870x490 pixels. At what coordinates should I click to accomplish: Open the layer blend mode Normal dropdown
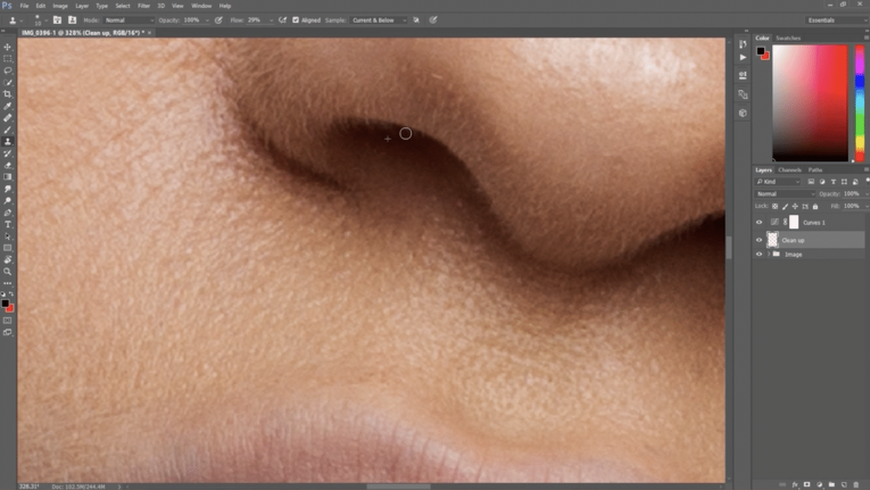click(x=785, y=194)
